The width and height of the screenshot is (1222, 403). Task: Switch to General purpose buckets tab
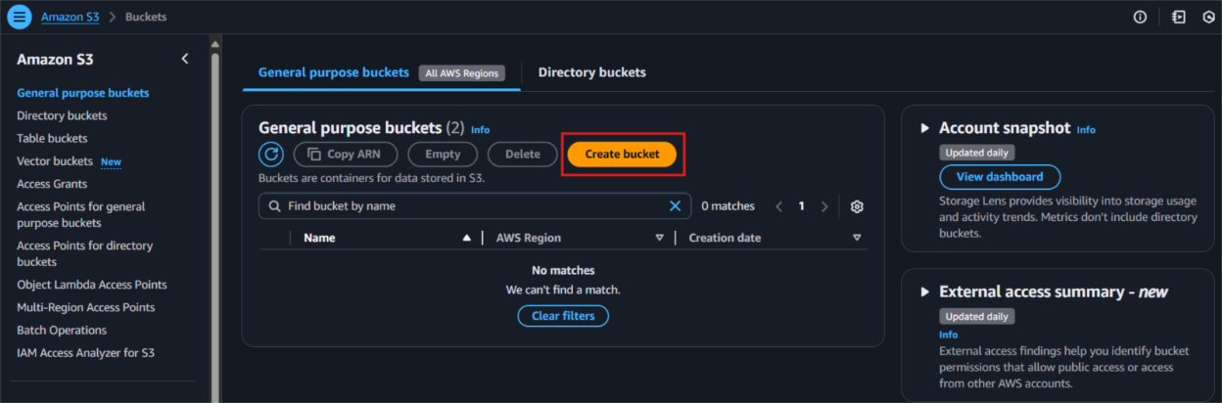pyautogui.click(x=334, y=72)
